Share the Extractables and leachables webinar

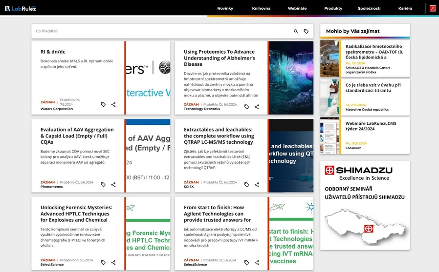pyautogui.click(x=257, y=185)
